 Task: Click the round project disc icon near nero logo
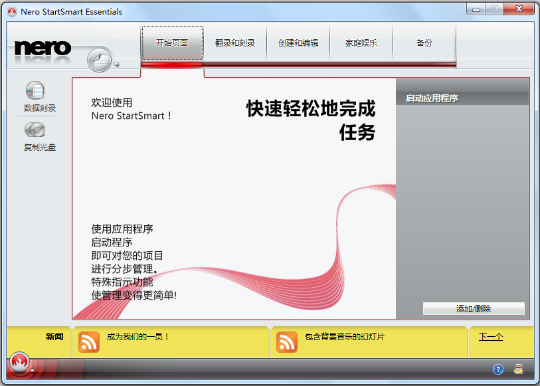[x=98, y=60]
